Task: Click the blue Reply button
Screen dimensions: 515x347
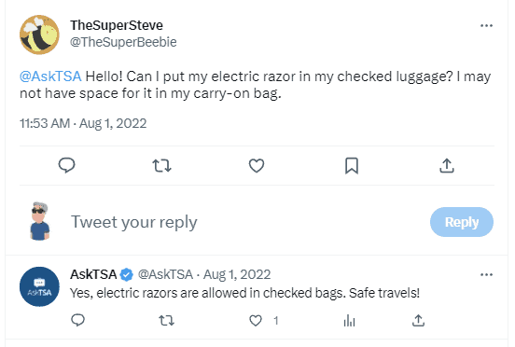Action: click(x=462, y=222)
